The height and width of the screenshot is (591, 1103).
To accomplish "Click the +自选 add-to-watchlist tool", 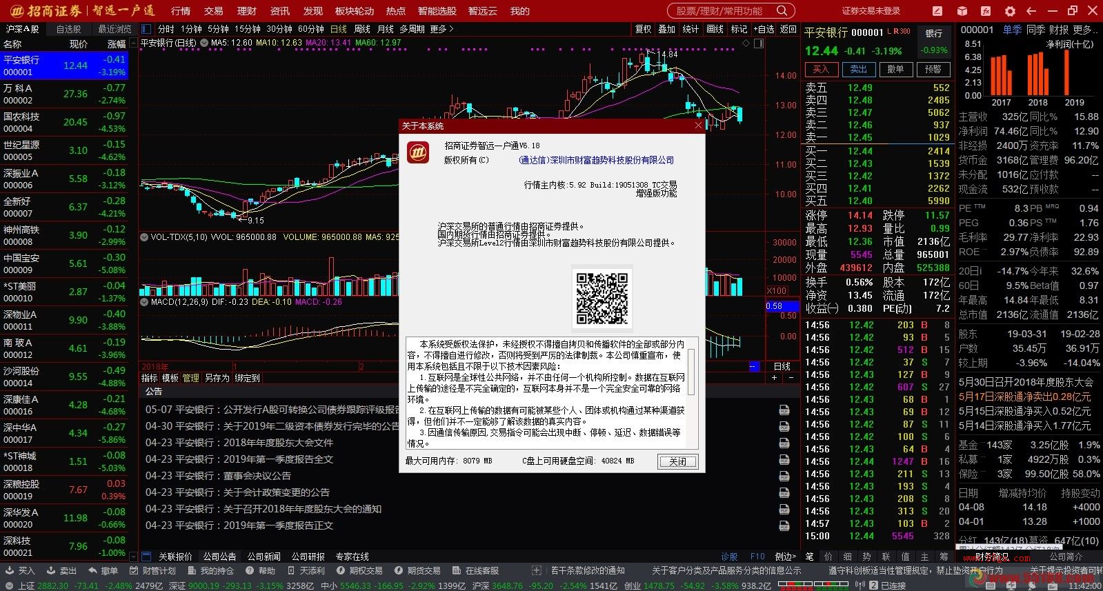I will click(x=764, y=29).
